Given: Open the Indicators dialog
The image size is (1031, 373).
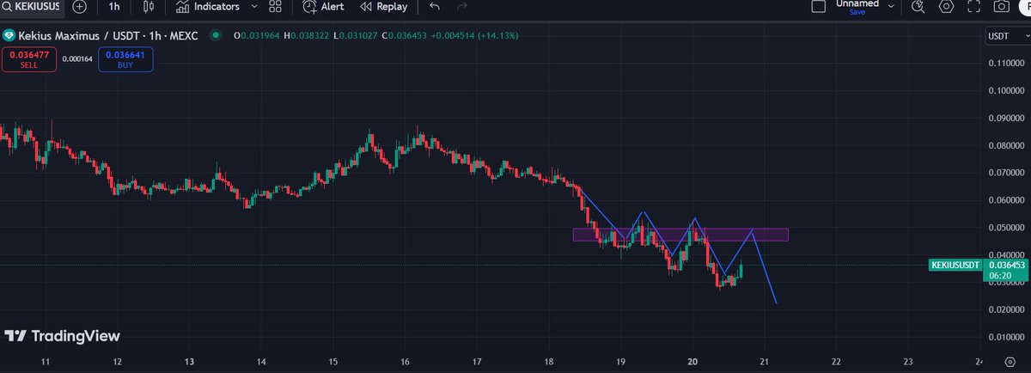Looking at the screenshot, I should point(207,6).
